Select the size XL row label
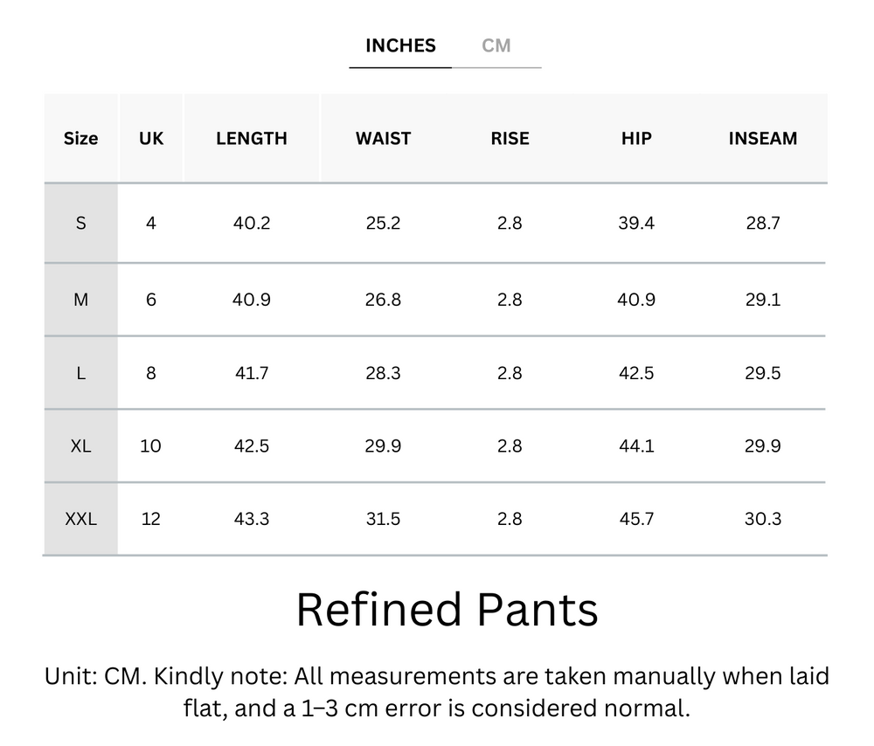 coord(80,446)
